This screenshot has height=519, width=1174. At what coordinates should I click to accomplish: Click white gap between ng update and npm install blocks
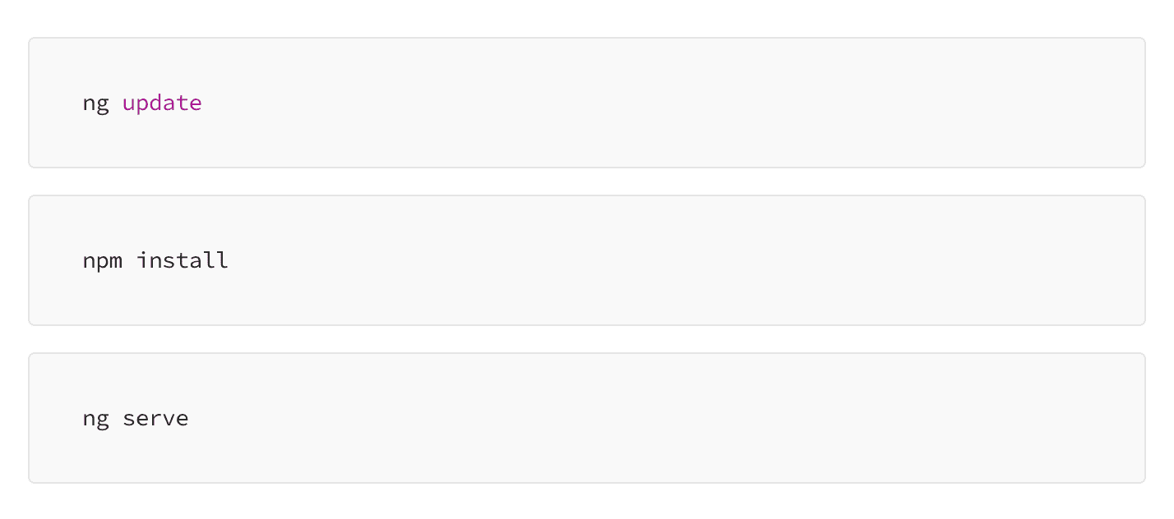[587, 181]
